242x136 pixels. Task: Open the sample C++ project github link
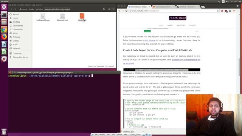(x=186, y=60)
